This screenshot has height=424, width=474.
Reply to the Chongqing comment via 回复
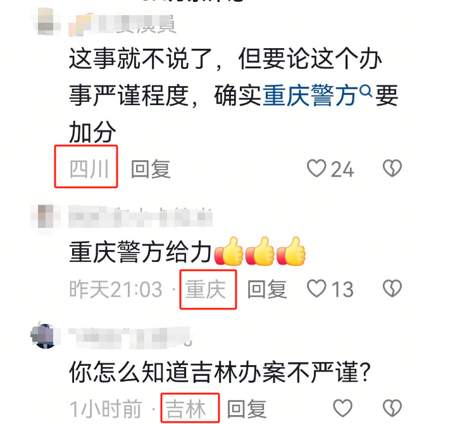click(x=267, y=289)
